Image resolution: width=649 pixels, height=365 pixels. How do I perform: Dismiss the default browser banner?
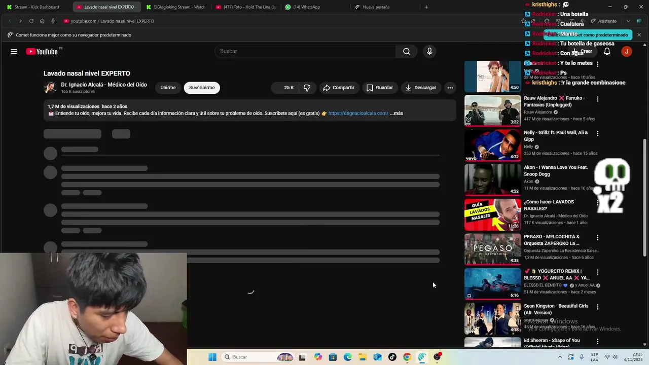point(639,35)
